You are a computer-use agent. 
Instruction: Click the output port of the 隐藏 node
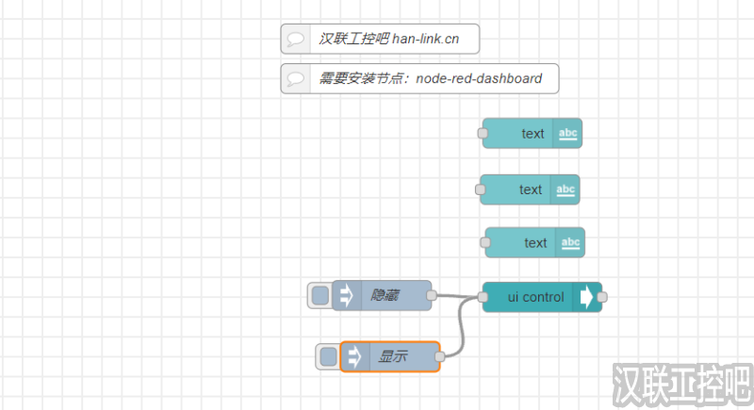tap(432, 296)
